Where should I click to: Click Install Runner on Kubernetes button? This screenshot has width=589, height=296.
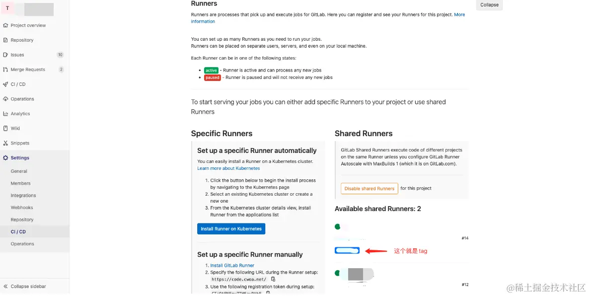(x=231, y=229)
